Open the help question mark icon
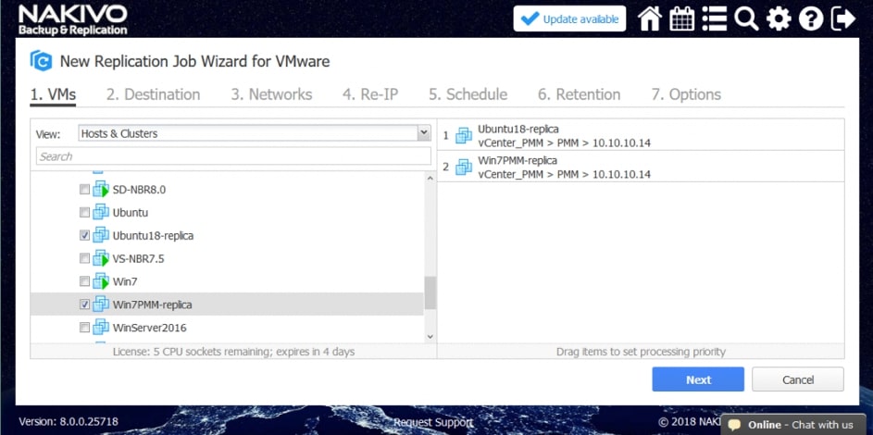 pyautogui.click(x=811, y=19)
